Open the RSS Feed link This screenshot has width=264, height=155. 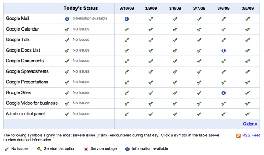pos(251,135)
